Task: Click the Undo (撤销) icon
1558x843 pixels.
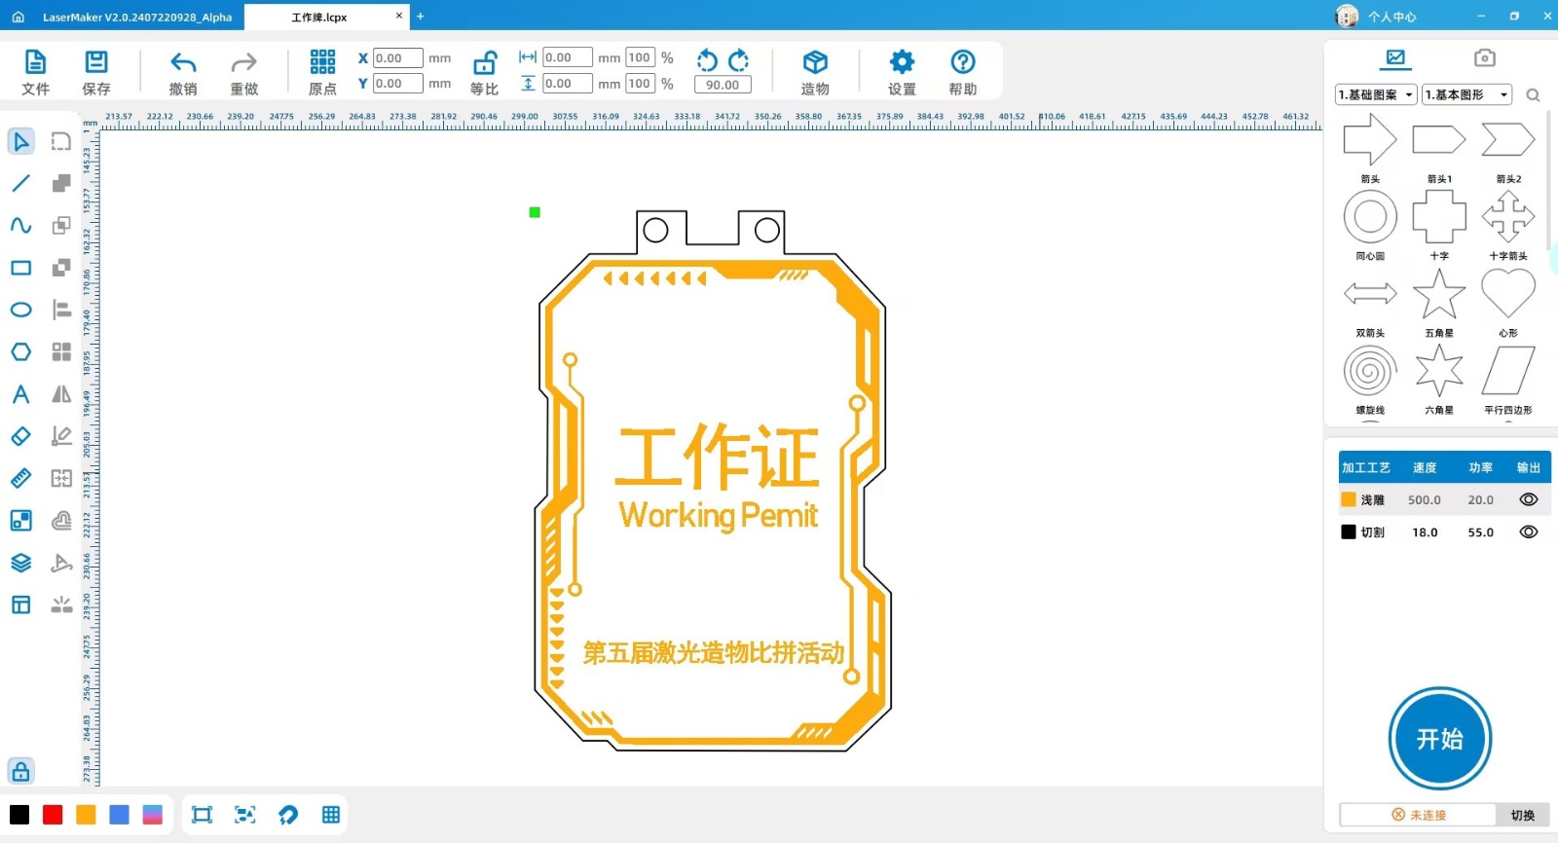Action: [x=183, y=64]
